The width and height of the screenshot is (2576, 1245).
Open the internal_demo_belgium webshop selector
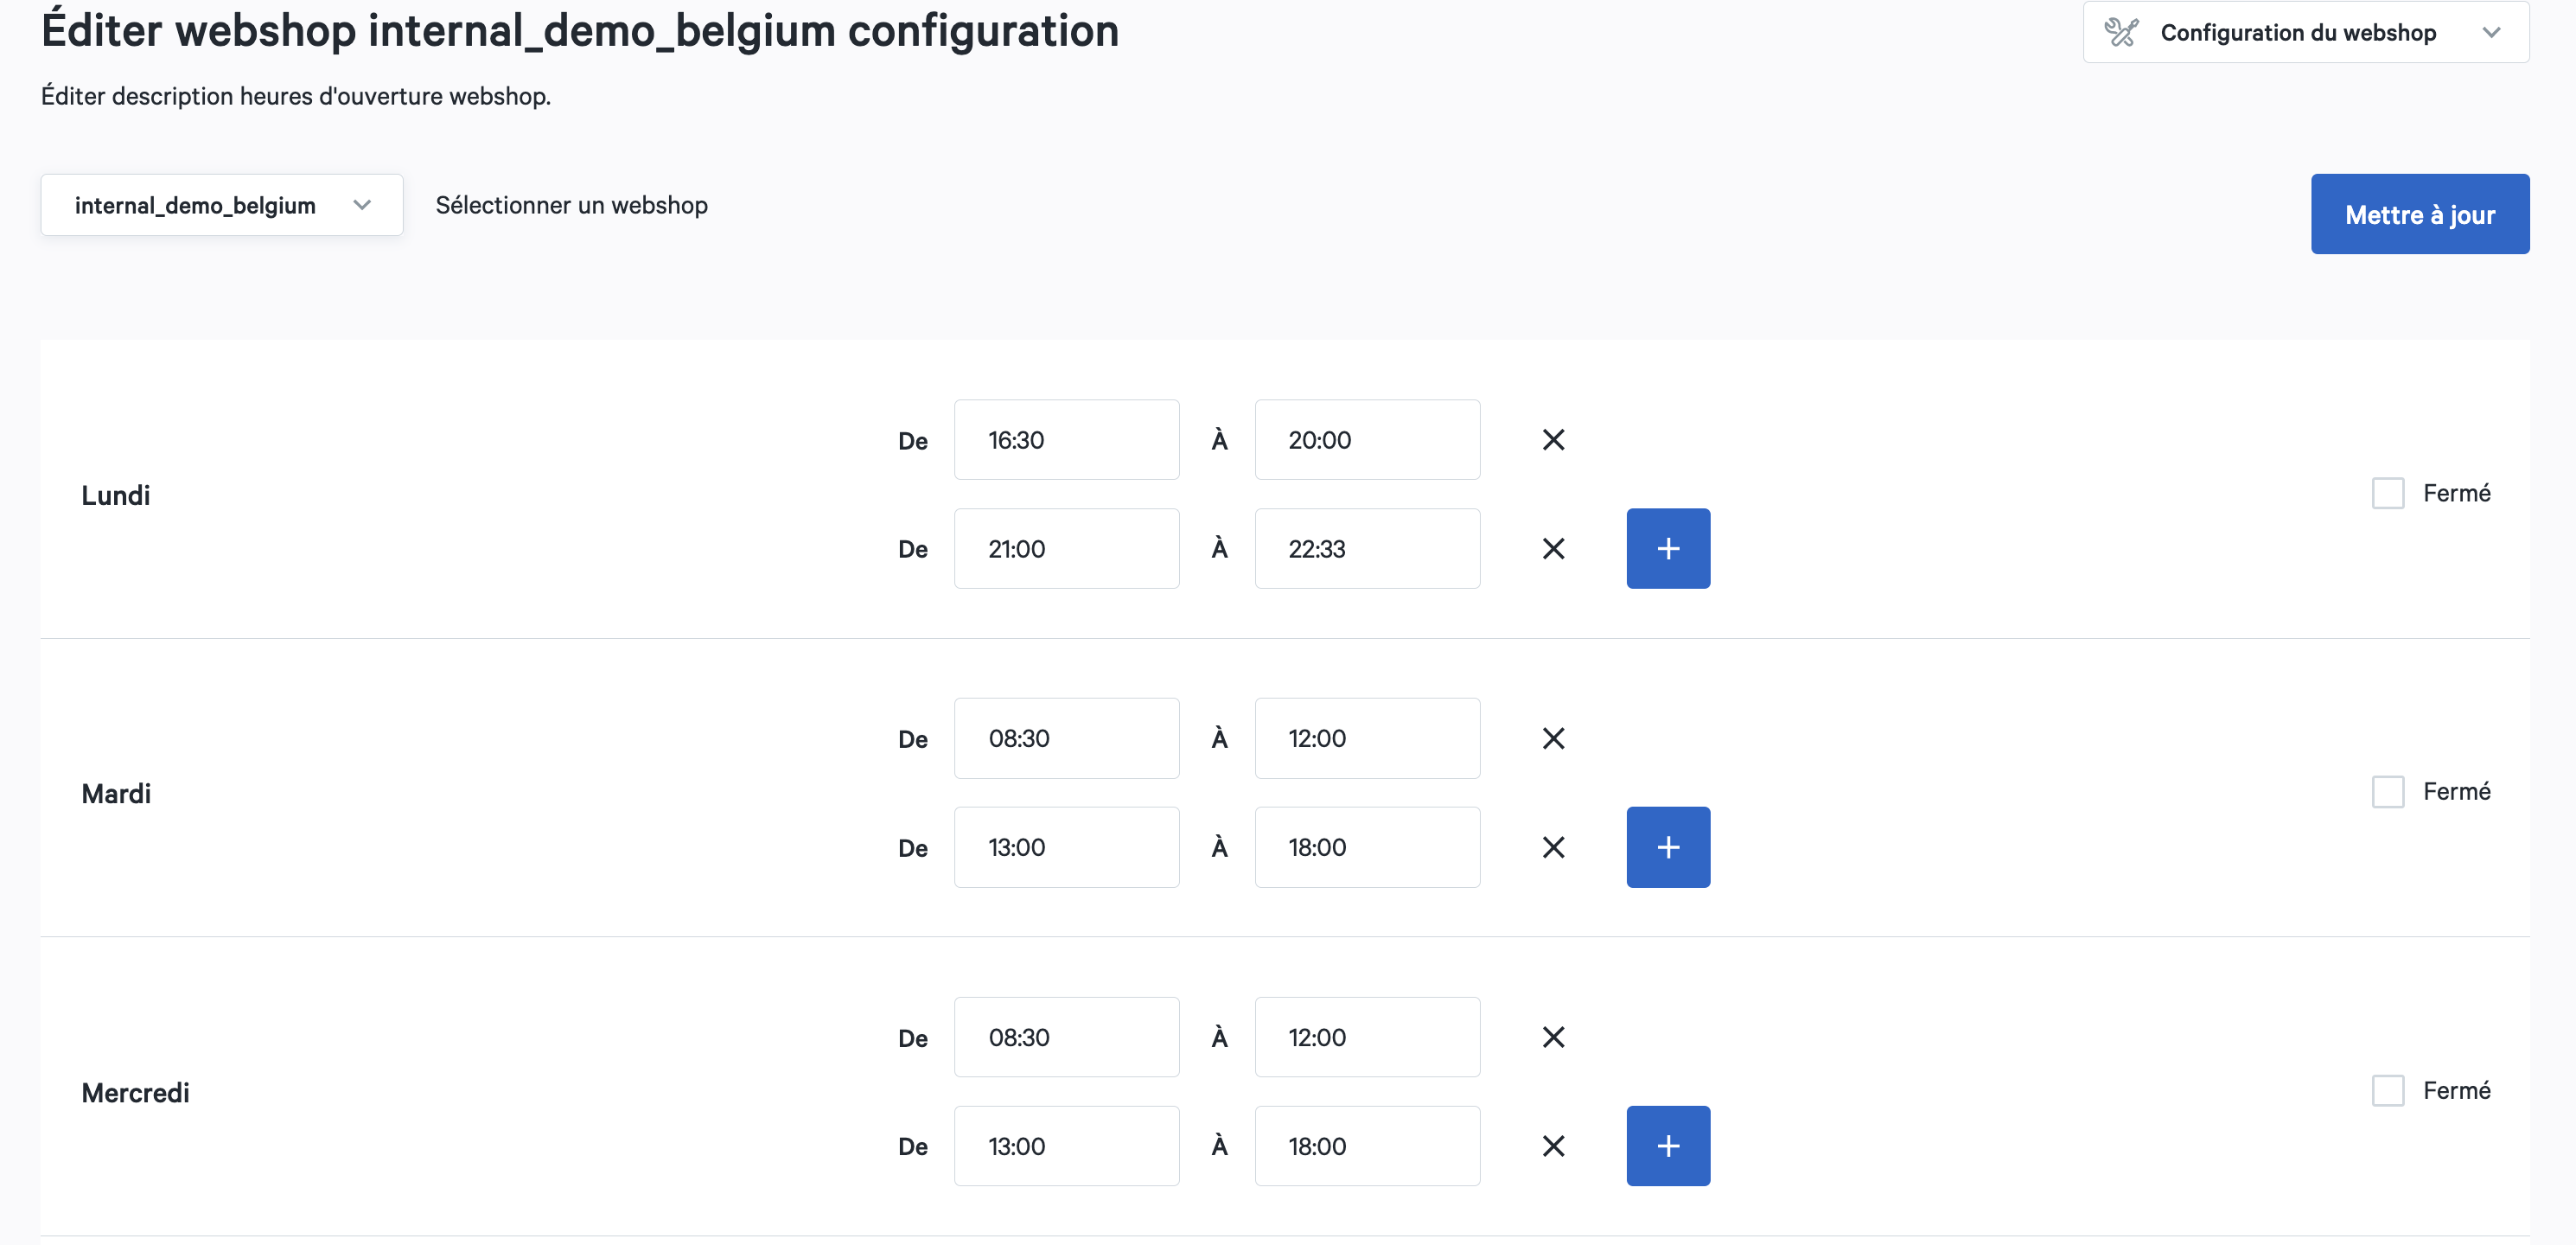(222, 205)
